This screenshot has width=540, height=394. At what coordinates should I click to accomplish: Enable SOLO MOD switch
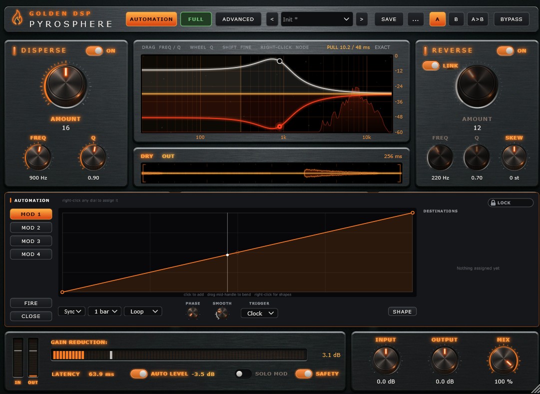click(x=243, y=373)
